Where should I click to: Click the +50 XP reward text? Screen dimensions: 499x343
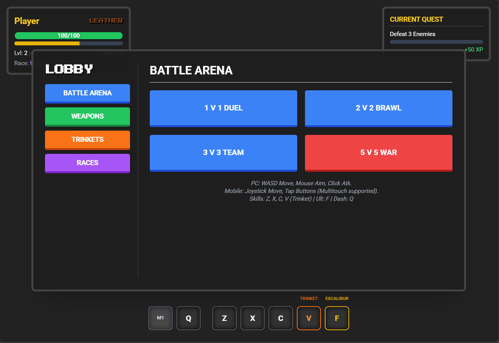[474, 50]
